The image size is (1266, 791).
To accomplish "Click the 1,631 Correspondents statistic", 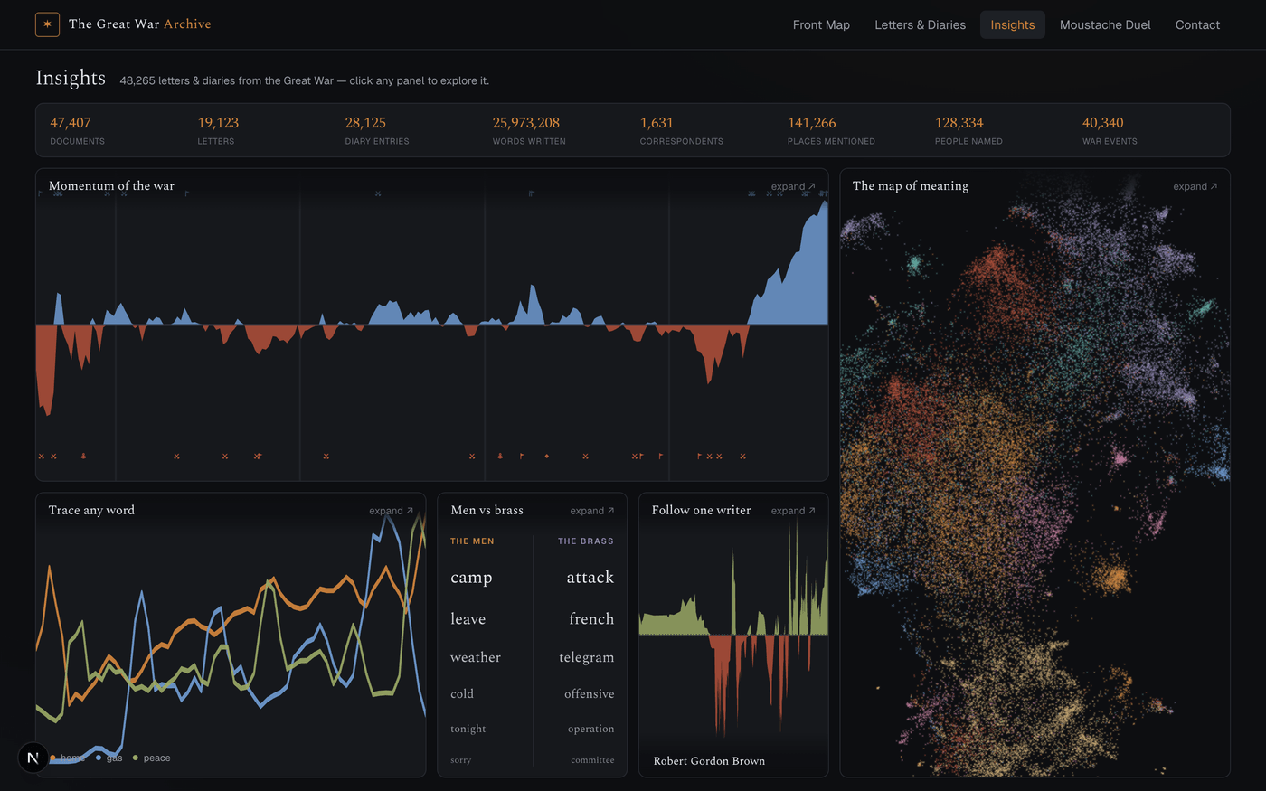I will 681,130.
